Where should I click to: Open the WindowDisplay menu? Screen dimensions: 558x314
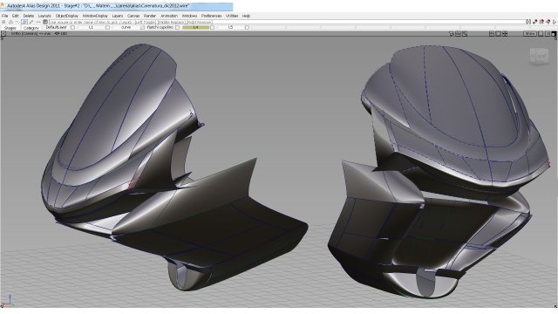click(x=95, y=16)
